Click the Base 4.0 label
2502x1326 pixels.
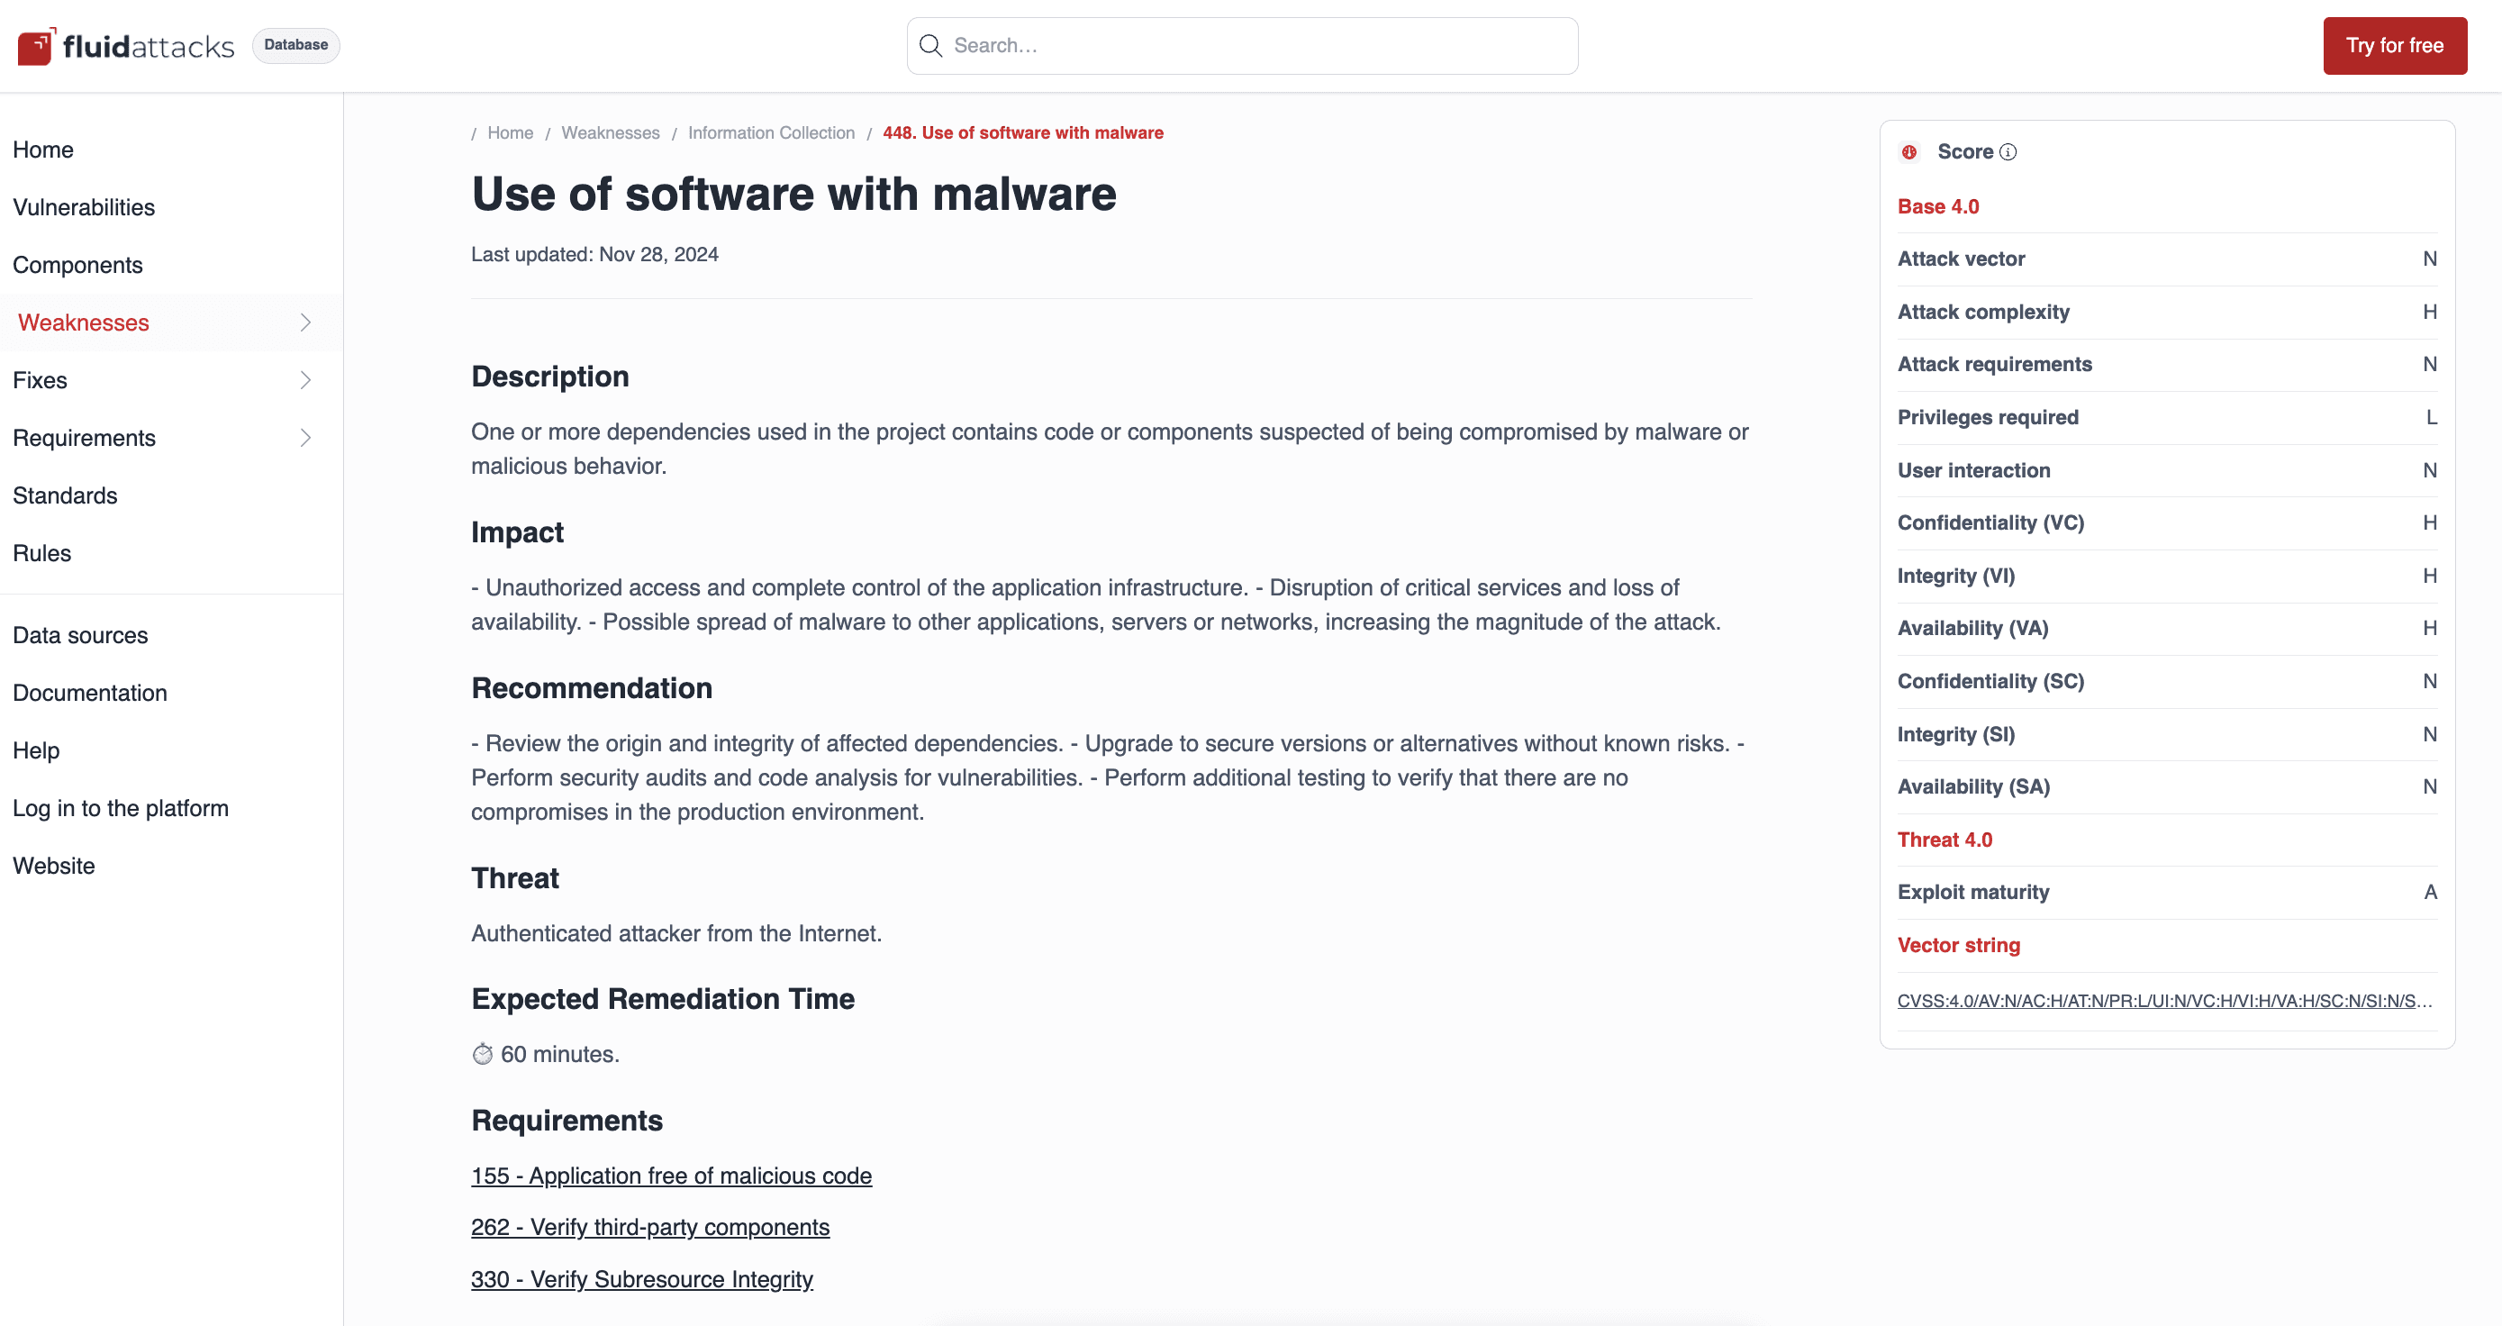pos(1937,206)
